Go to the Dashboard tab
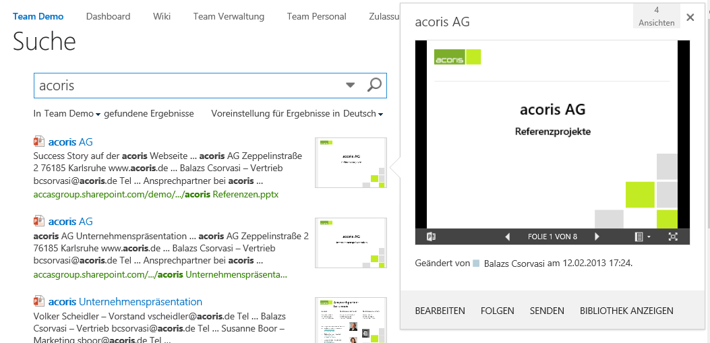This screenshot has height=343, width=710. [x=109, y=17]
